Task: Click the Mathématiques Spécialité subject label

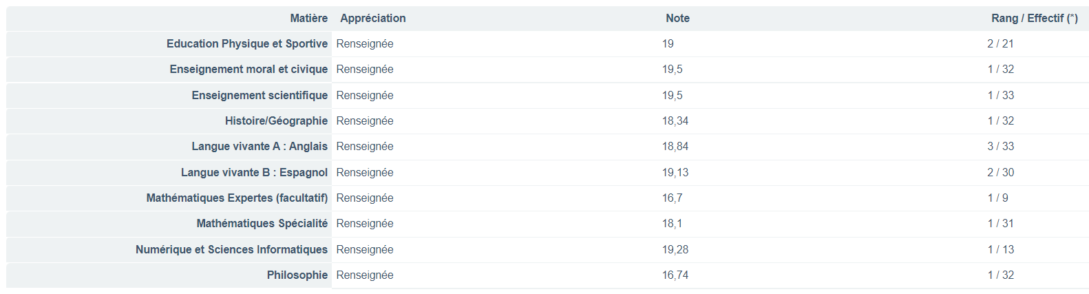Action: point(262,224)
